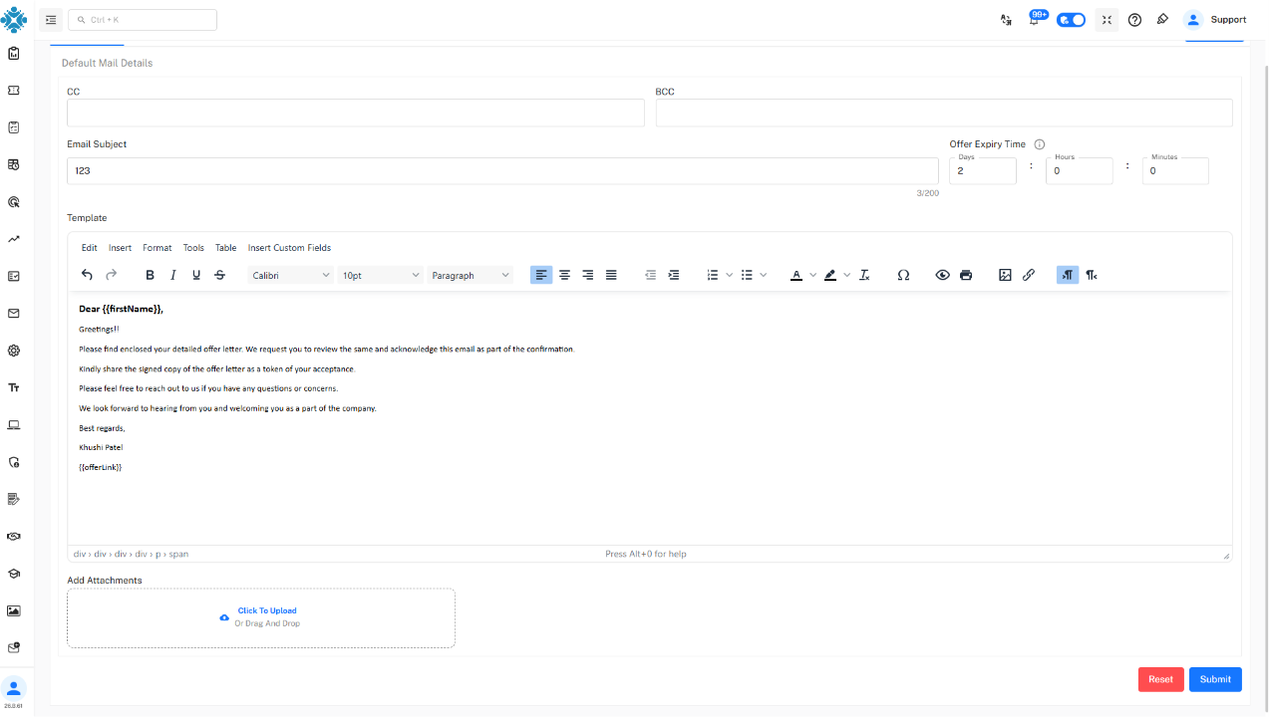Click the red Reset button
Image resolution: width=1269 pixels, height=717 pixels.
point(1160,679)
